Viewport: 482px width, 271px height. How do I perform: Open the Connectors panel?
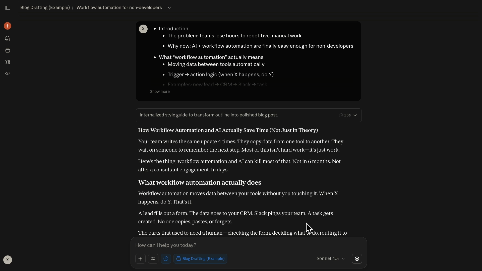(8, 62)
